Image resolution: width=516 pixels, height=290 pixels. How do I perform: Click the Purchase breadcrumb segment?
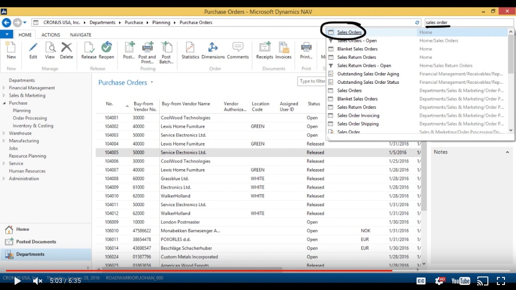coord(134,23)
